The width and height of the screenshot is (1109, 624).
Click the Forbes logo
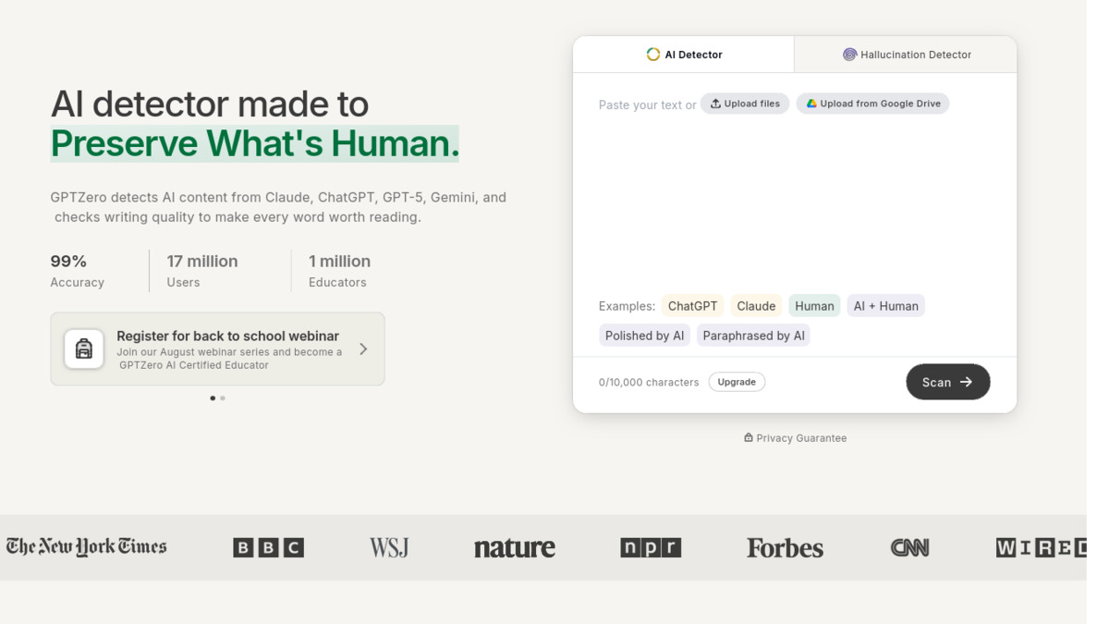(785, 548)
